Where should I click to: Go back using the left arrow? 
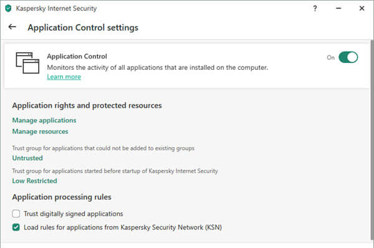click(12, 27)
